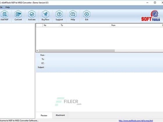The height and width of the screenshot is (122, 163).
Task: Click the No column header
Action: pos(51,25)
